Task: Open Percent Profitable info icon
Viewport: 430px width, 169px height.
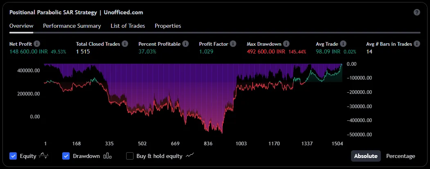Action: pos(186,44)
